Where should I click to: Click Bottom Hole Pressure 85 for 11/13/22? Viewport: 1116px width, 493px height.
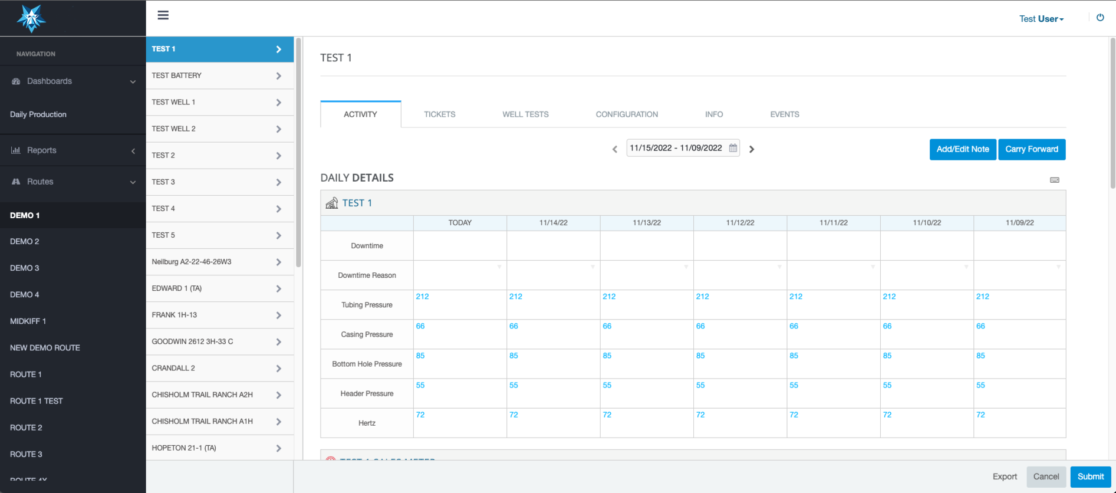coord(607,356)
